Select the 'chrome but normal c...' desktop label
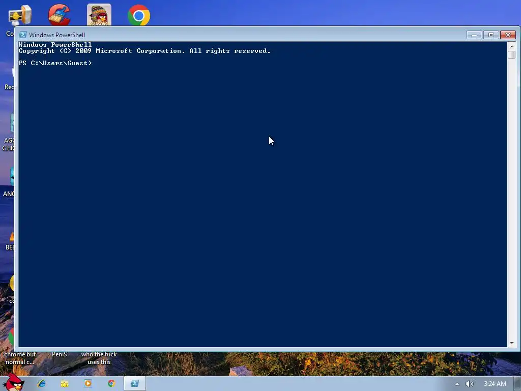Screen dimensions: 521x391 (20, 358)
